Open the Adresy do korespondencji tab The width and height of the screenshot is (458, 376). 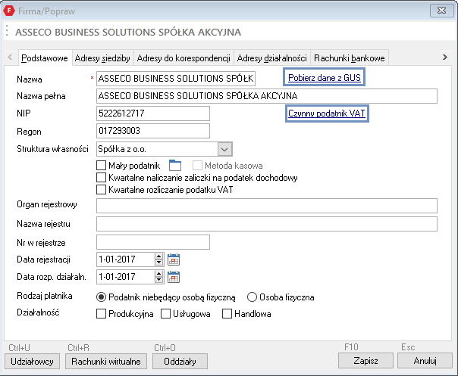point(184,58)
